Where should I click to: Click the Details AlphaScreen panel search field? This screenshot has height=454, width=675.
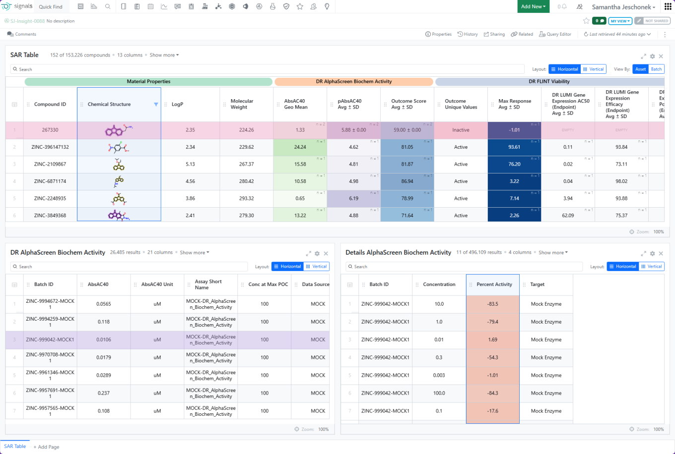tap(464, 267)
